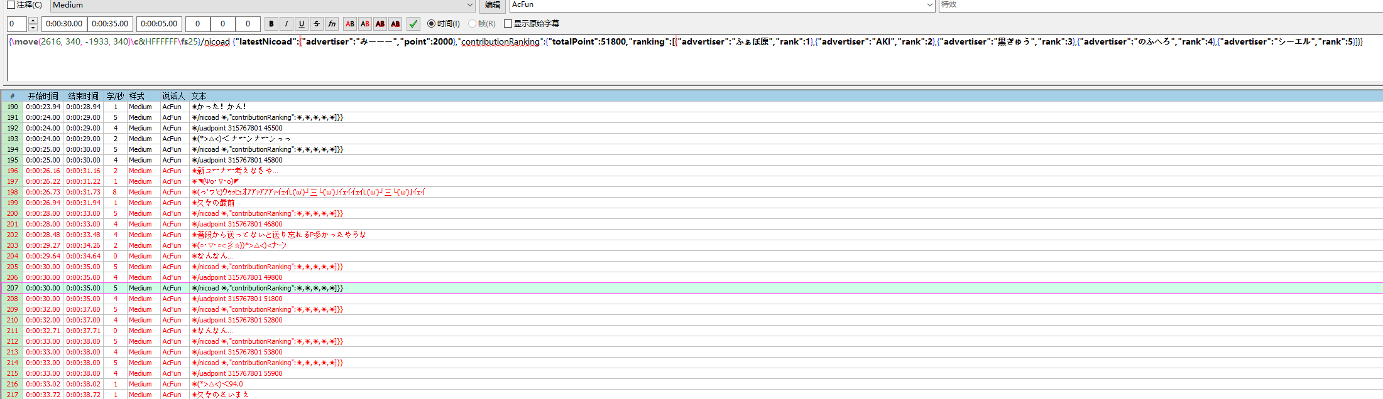Increase layer number with stepper up arrow
The image size is (1383, 399).
point(33,21)
